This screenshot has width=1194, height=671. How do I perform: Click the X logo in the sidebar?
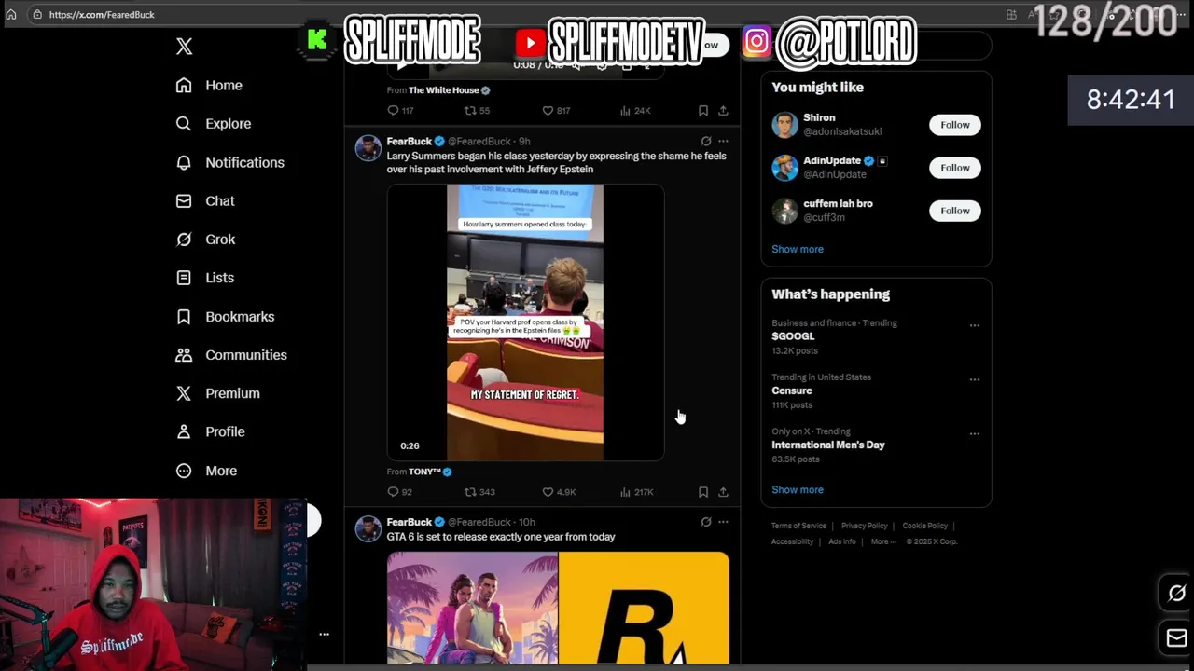(184, 47)
